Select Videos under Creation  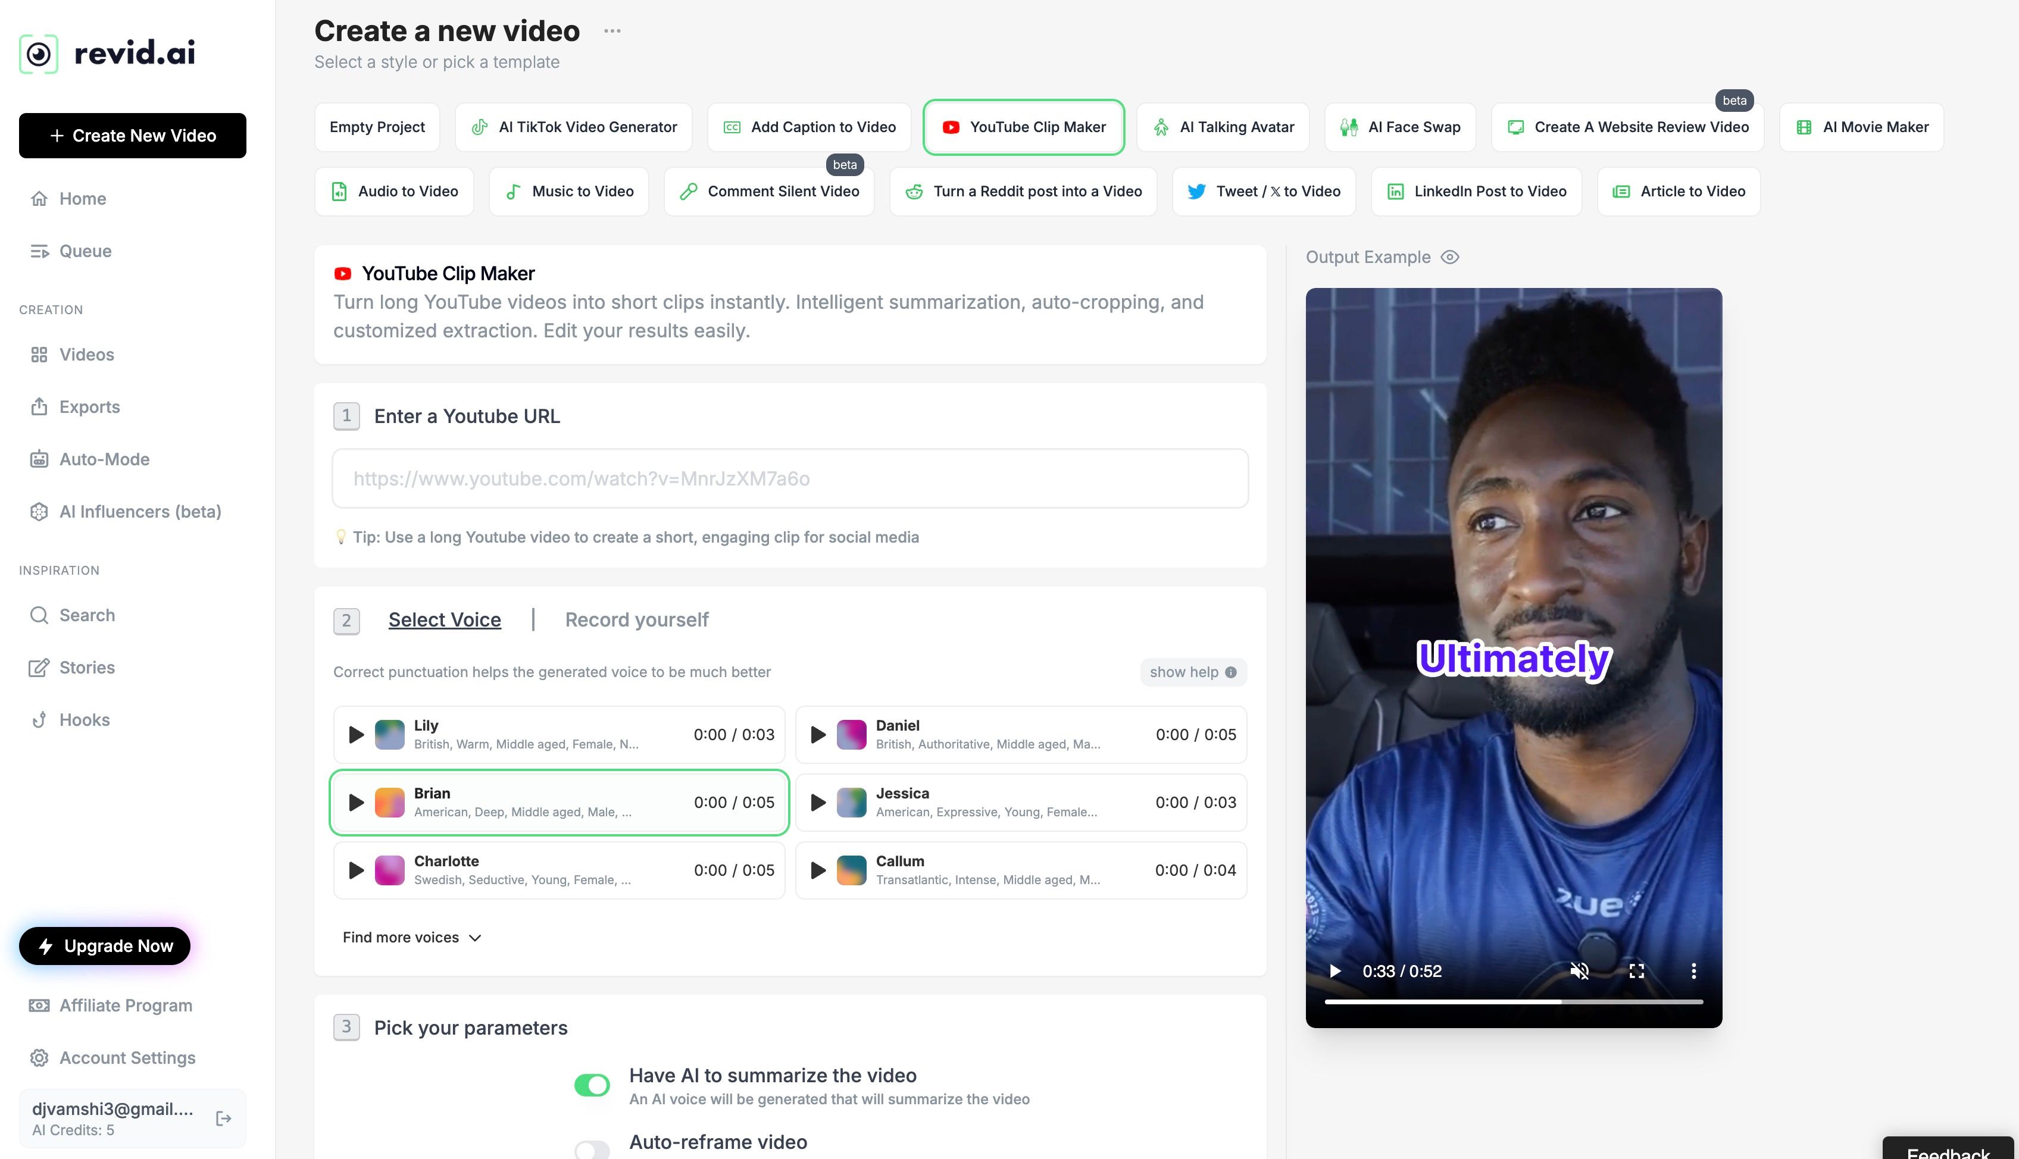pos(86,354)
